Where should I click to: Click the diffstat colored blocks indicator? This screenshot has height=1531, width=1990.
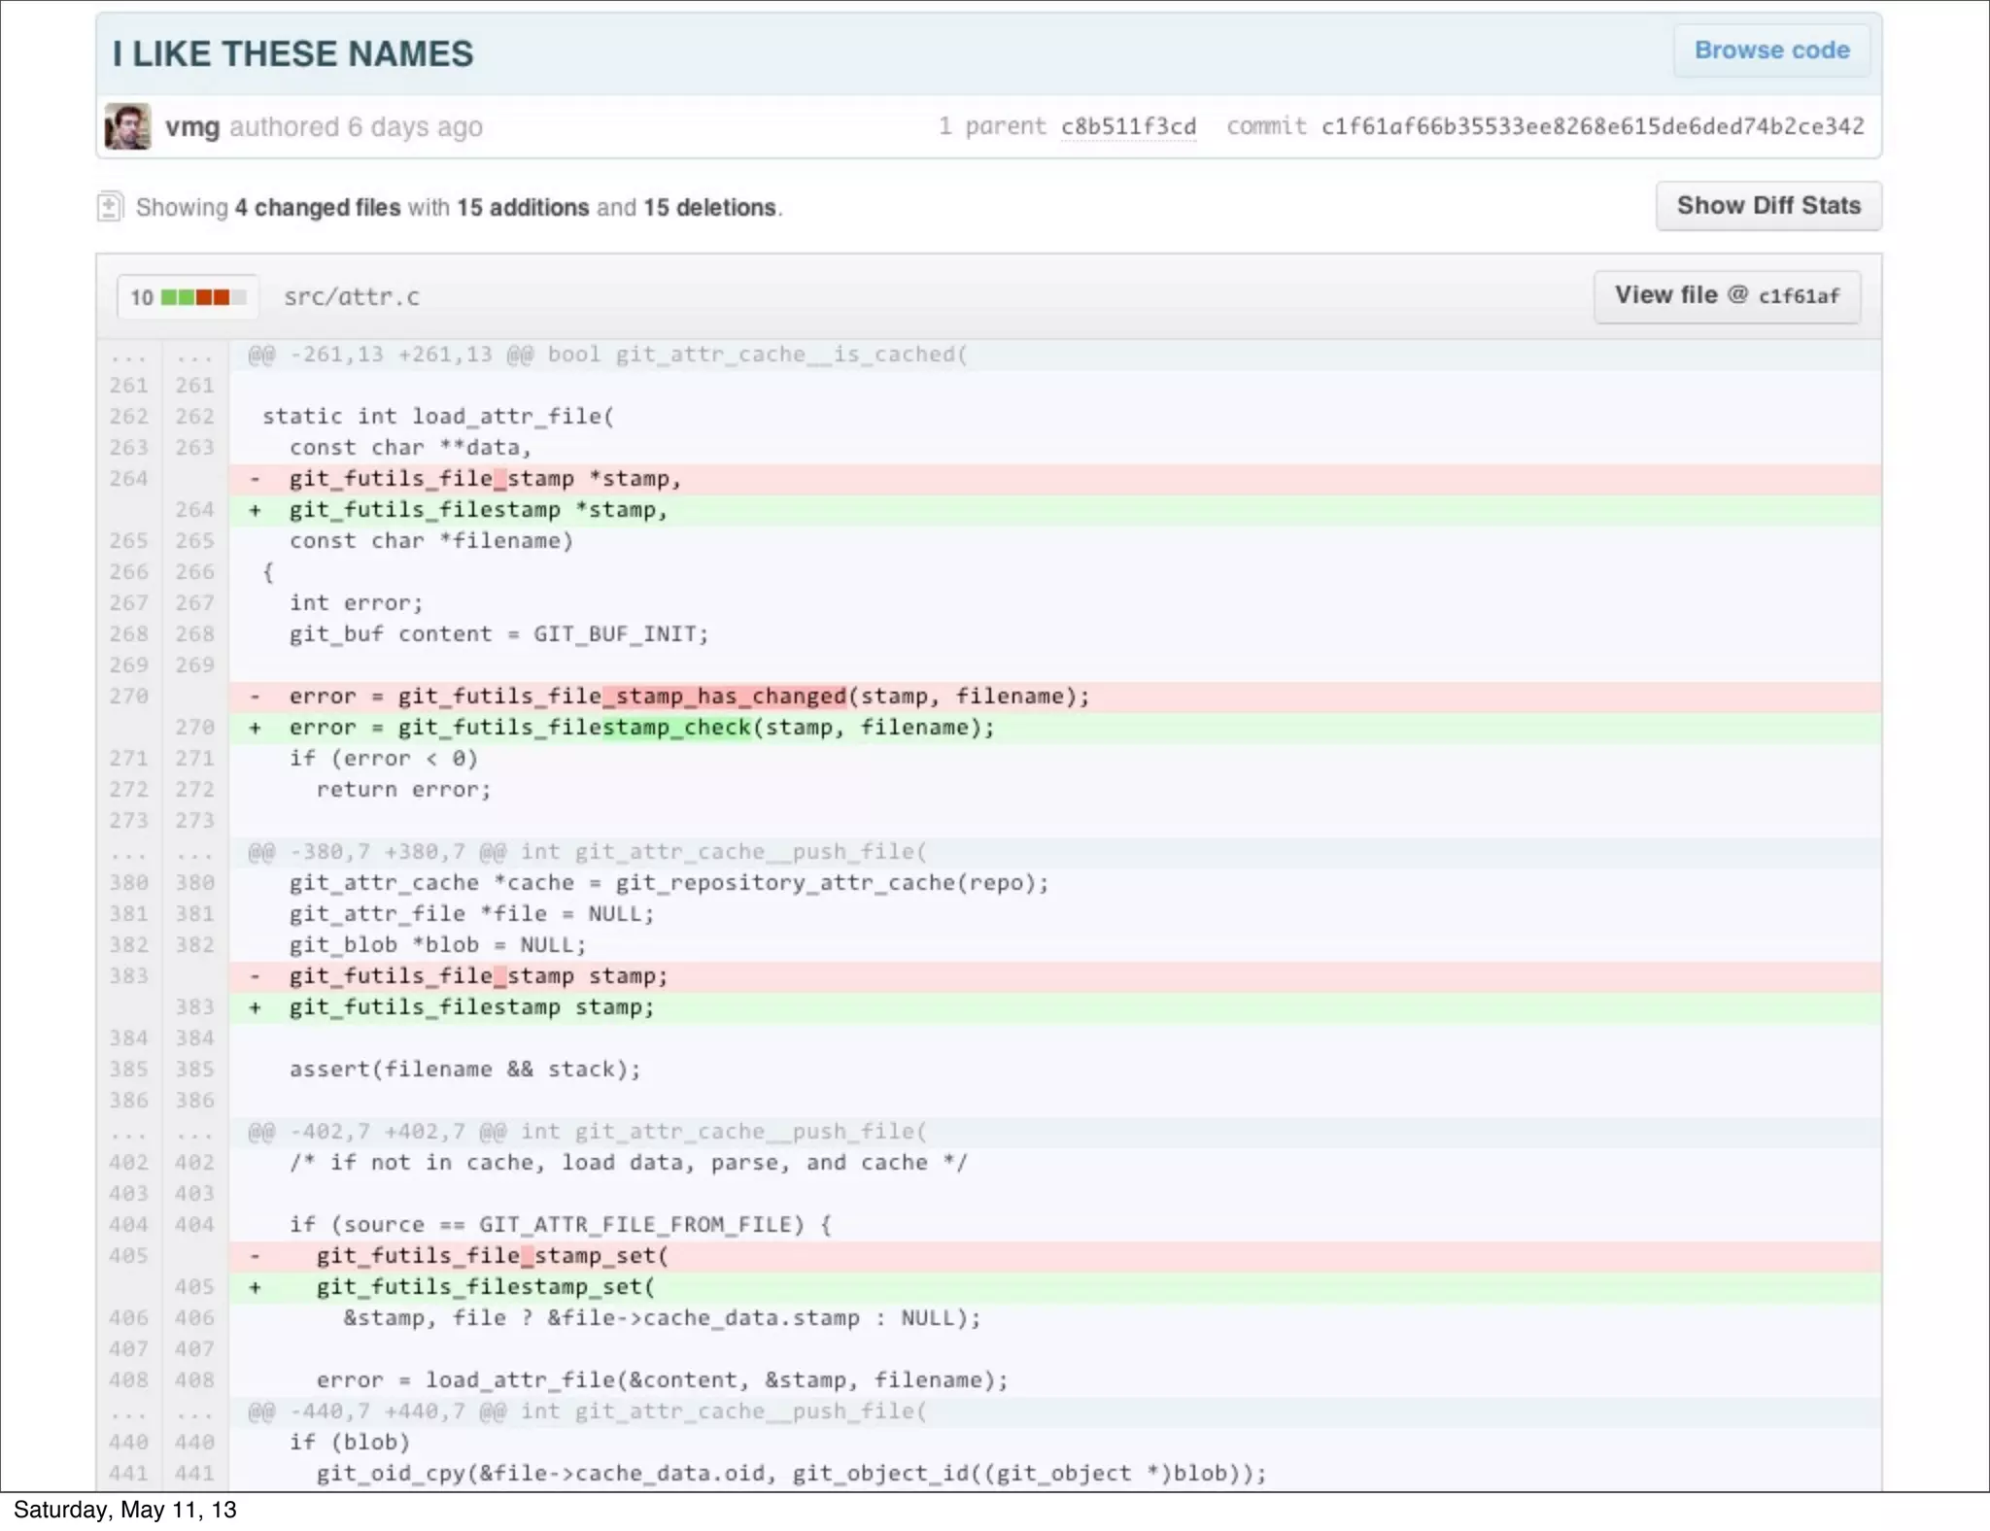(203, 297)
